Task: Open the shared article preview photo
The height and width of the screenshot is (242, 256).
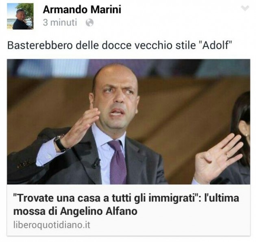Action: coord(128,122)
